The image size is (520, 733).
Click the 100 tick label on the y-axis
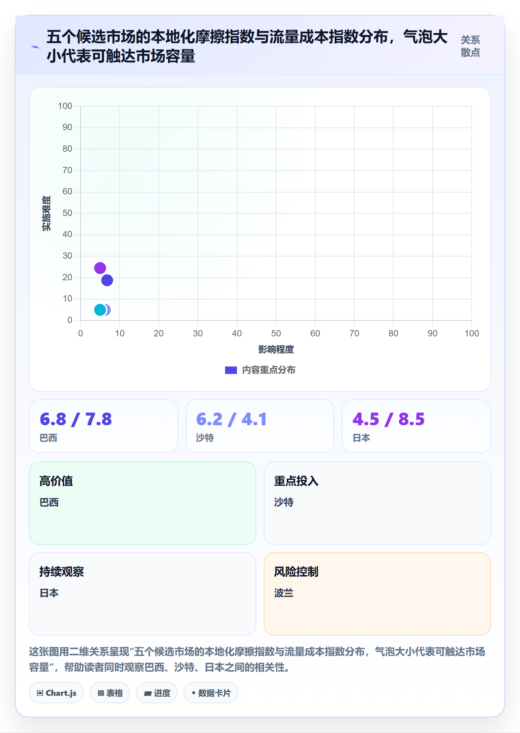[x=65, y=106]
